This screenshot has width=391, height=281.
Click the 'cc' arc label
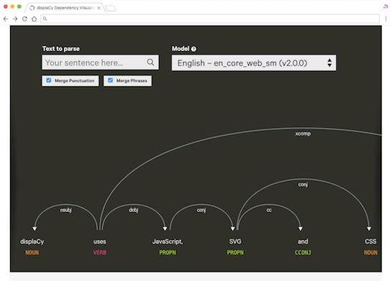coord(269,210)
